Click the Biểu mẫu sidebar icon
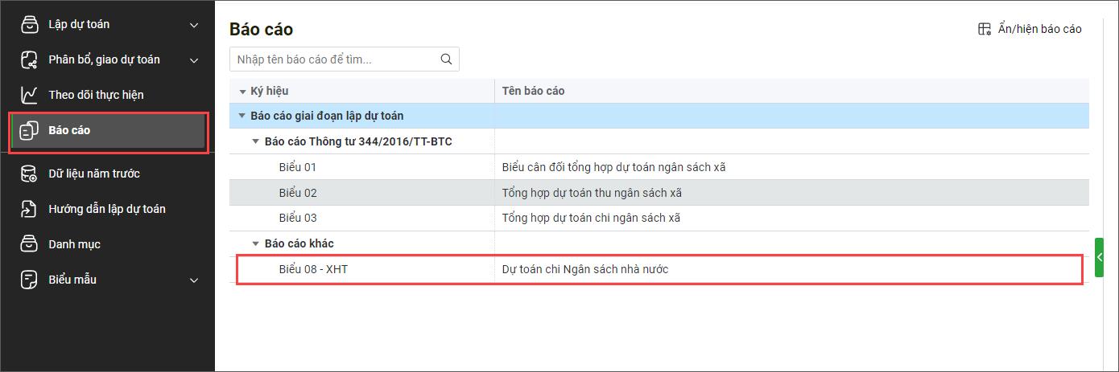This screenshot has height=372, width=1119. point(29,280)
